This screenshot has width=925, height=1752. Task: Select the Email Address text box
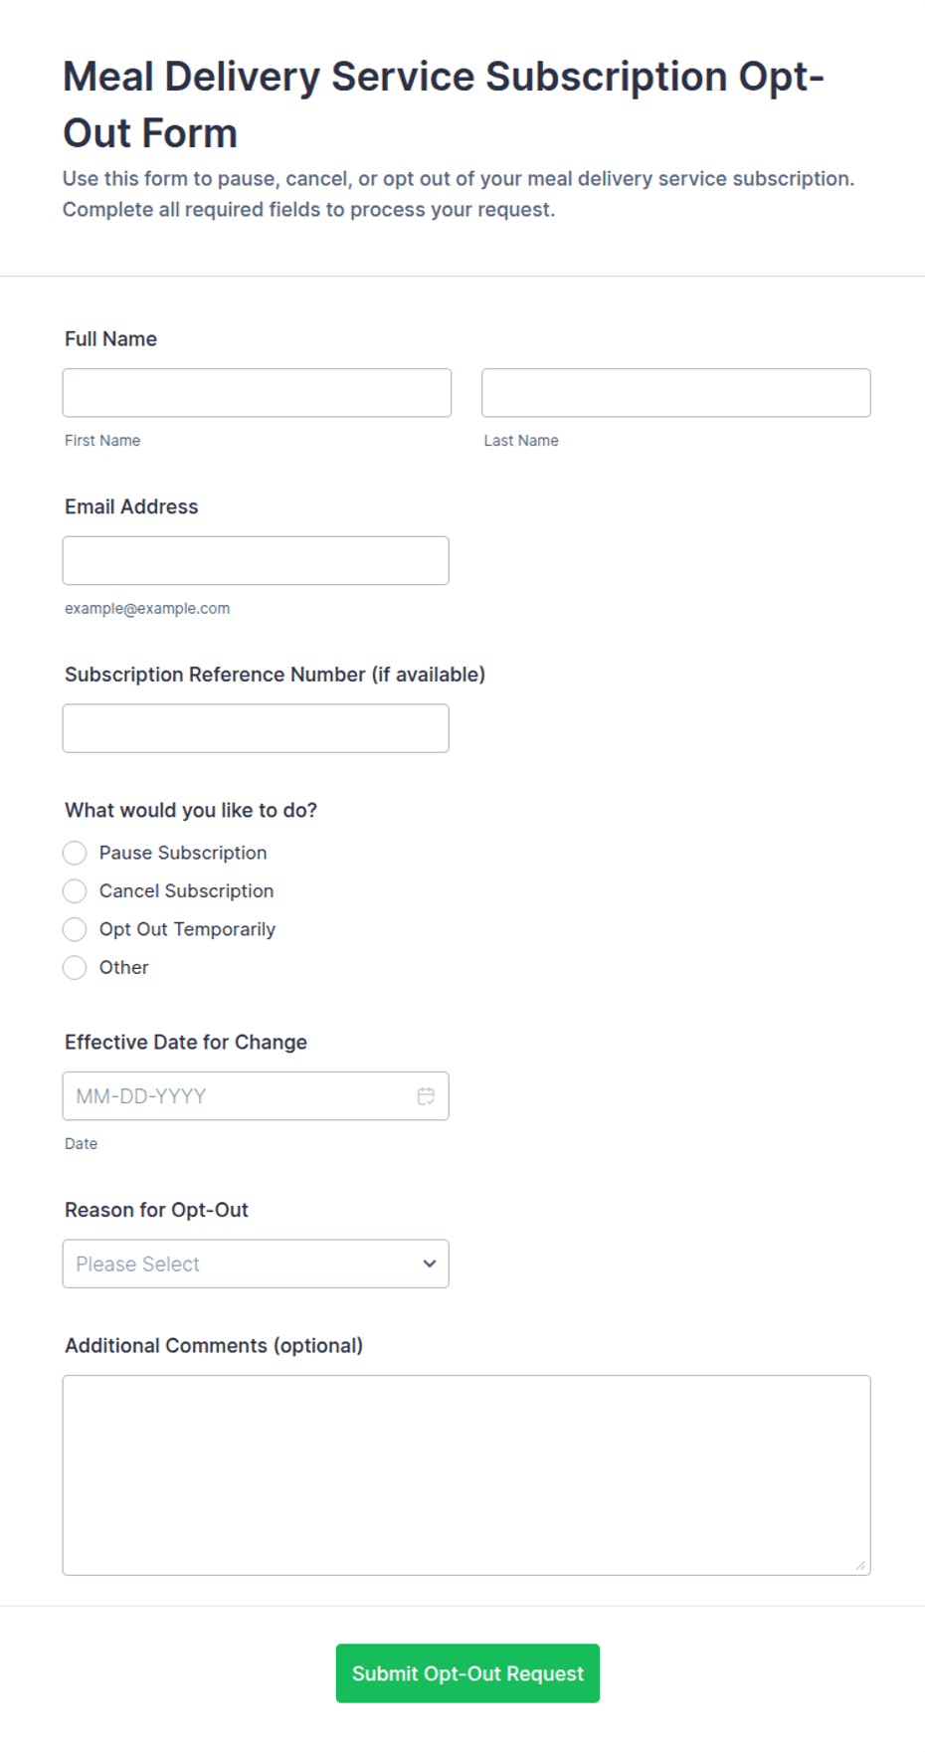coord(256,560)
